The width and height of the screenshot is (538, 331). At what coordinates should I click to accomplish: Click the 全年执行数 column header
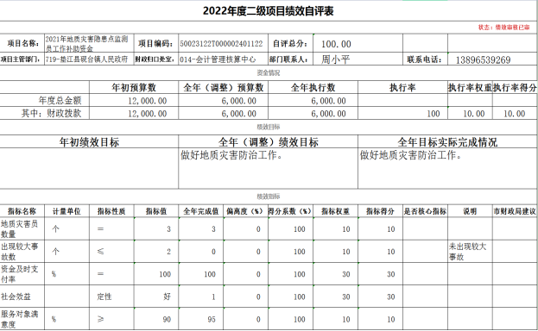point(313,87)
